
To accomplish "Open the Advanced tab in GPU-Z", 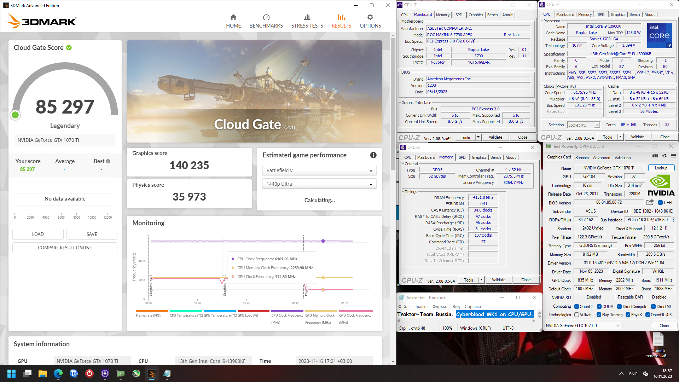I will click(x=601, y=158).
